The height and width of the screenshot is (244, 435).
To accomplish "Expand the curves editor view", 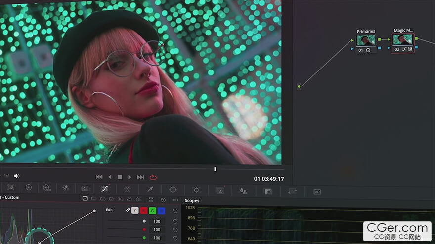I will click(151, 200).
